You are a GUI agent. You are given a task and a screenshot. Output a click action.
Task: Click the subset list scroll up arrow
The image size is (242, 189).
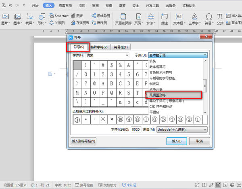pyautogui.click(x=205, y=61)
